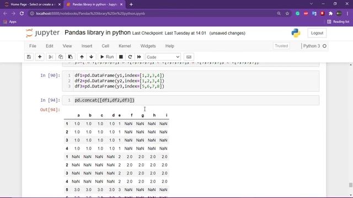Click the Trusted notebook indicator
The image size is (353, 198).
[x=281, y=46]
